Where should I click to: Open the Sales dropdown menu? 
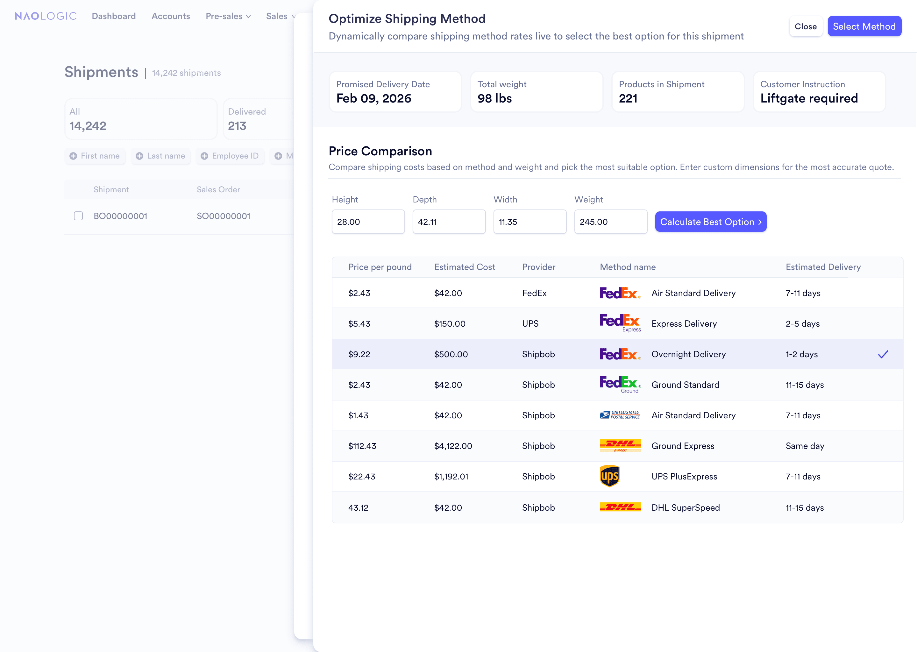[281, 16]
